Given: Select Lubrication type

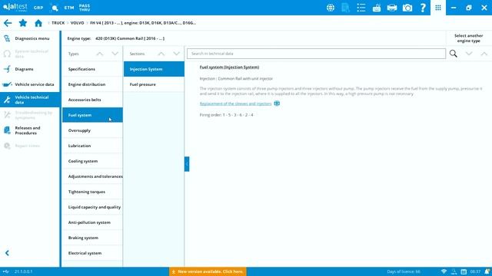Looking at the screenshot, I should (x=92, y=146).
